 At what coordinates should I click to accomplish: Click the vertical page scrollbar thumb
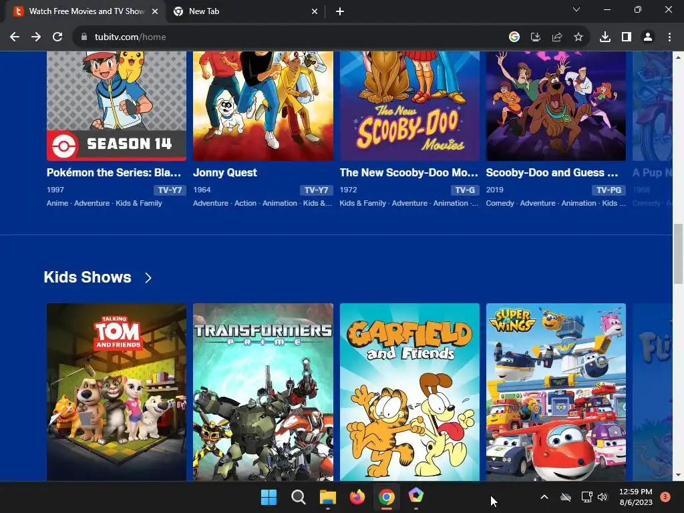click(x=678, y=253)
